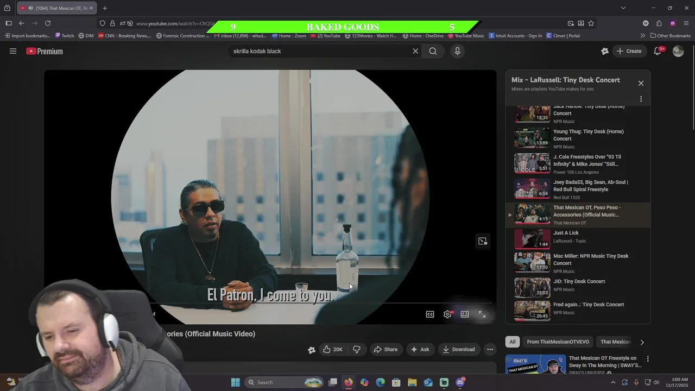Screen dimensions: 695x391
Task: Toggle theater mode on the player
Action: click(x=465, y=314)
